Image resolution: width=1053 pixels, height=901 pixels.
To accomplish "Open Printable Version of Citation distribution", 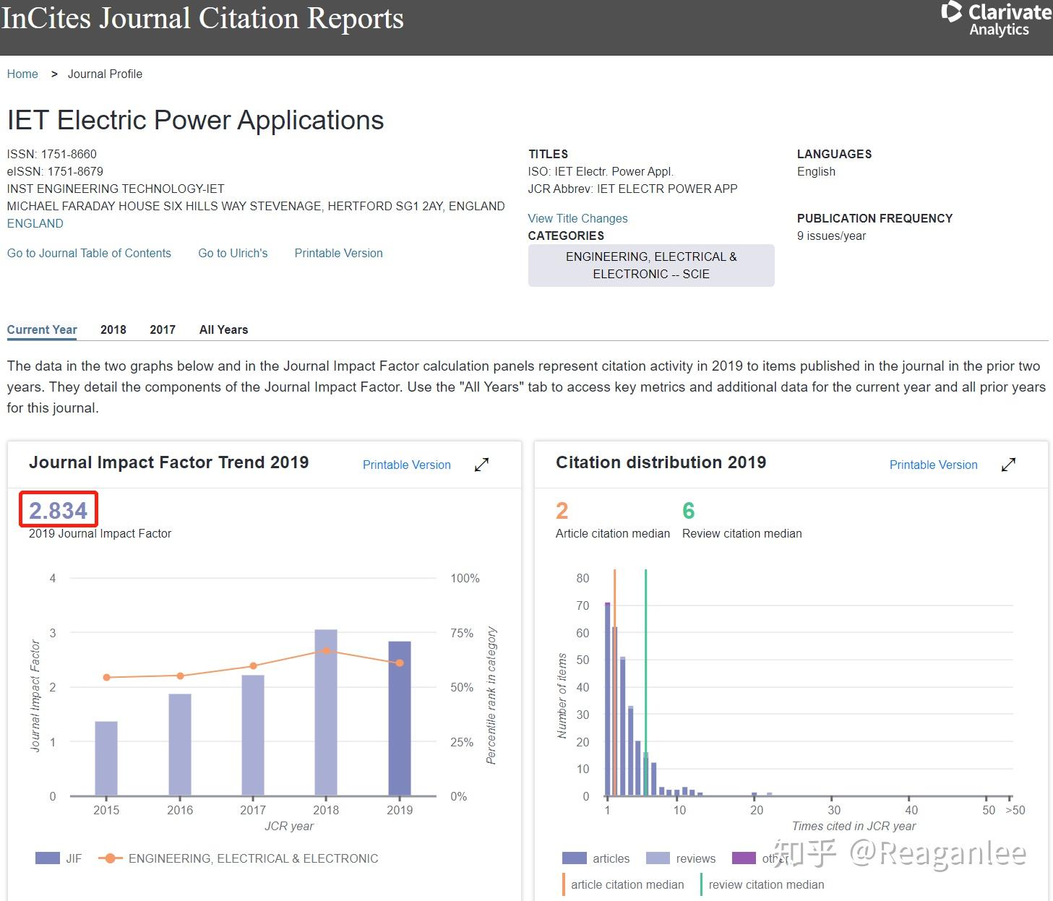I will (x=933, y=465).
